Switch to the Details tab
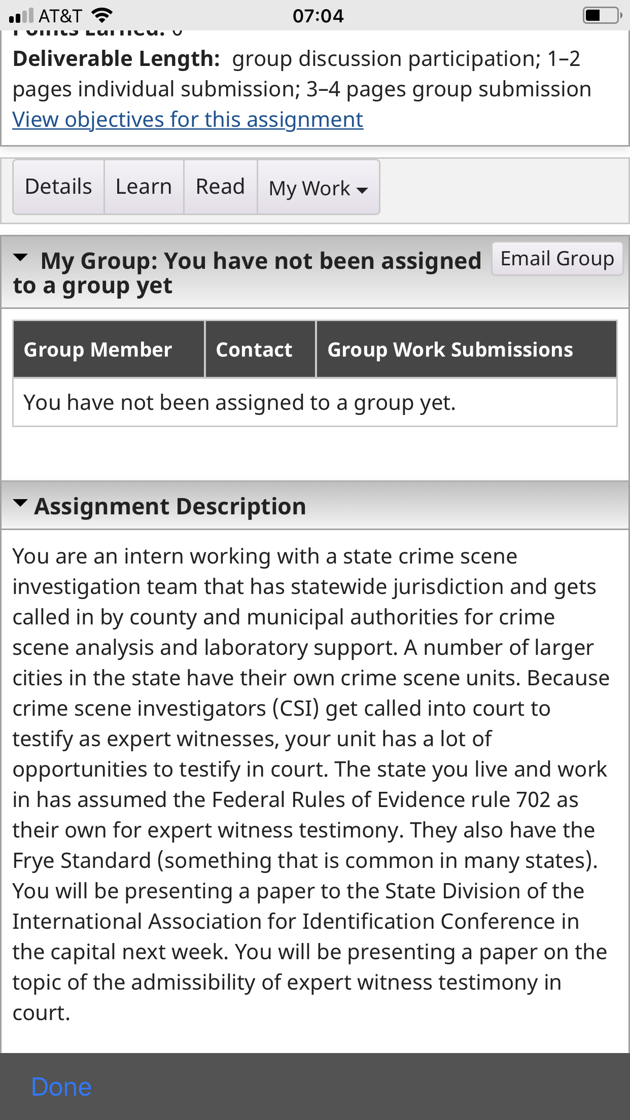The width and height of the screenshot is (630, 1120). pos(59,187)
